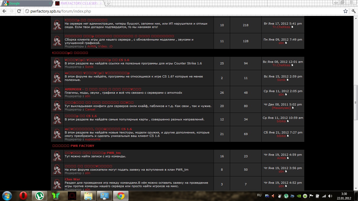Open a new browser tab

pyautogui.click(x=109, y=3)
